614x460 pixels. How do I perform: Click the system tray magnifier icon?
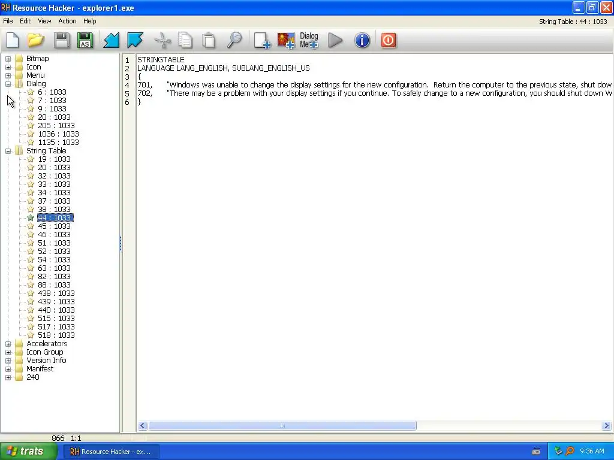570,452
